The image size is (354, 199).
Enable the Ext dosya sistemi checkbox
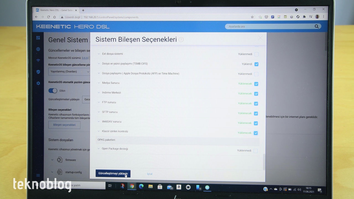[256, 54]
